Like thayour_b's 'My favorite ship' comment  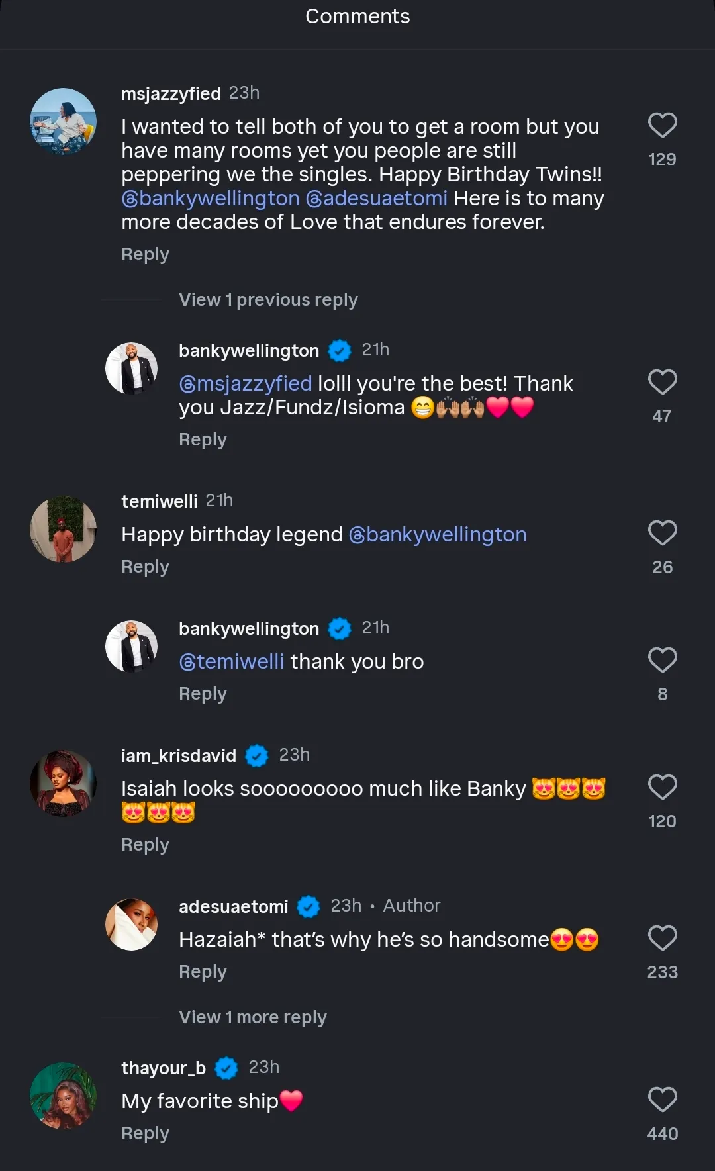[x=662, y=1100]
